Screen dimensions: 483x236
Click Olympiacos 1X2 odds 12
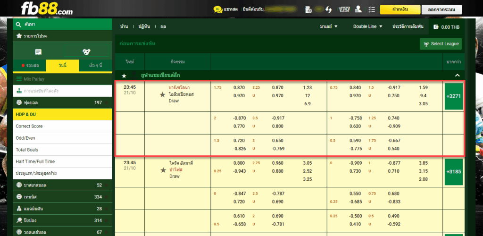307,95
